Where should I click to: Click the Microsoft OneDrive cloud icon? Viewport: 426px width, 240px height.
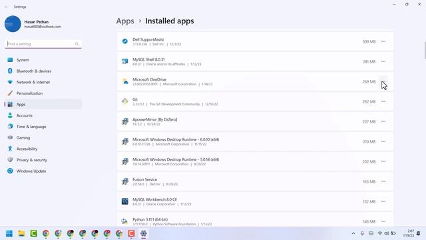(125, 81)
